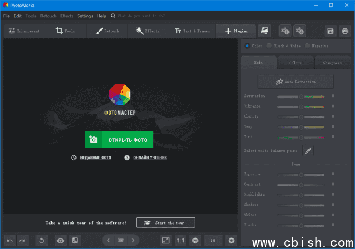Select the Black & White mode option
Viewport: 355px width, 249px height.
coord(270,46)
